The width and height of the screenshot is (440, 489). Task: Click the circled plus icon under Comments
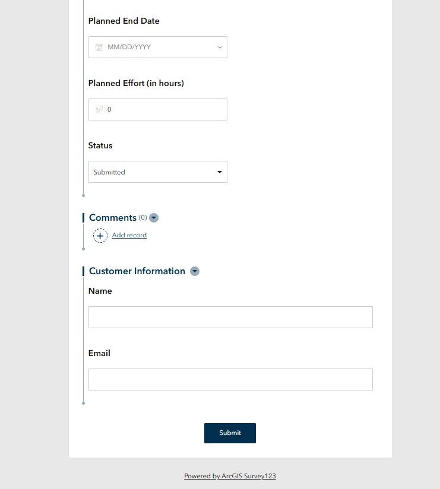(100, 236)
